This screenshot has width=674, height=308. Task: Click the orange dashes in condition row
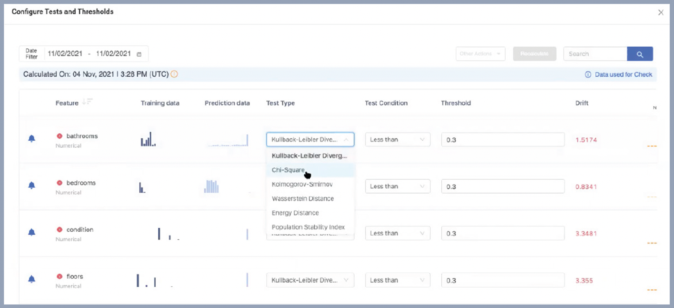pyautogui.click(x=652, y=243)
